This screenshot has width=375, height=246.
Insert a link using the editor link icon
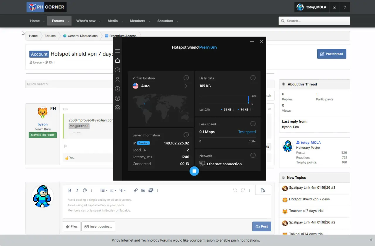136,190
